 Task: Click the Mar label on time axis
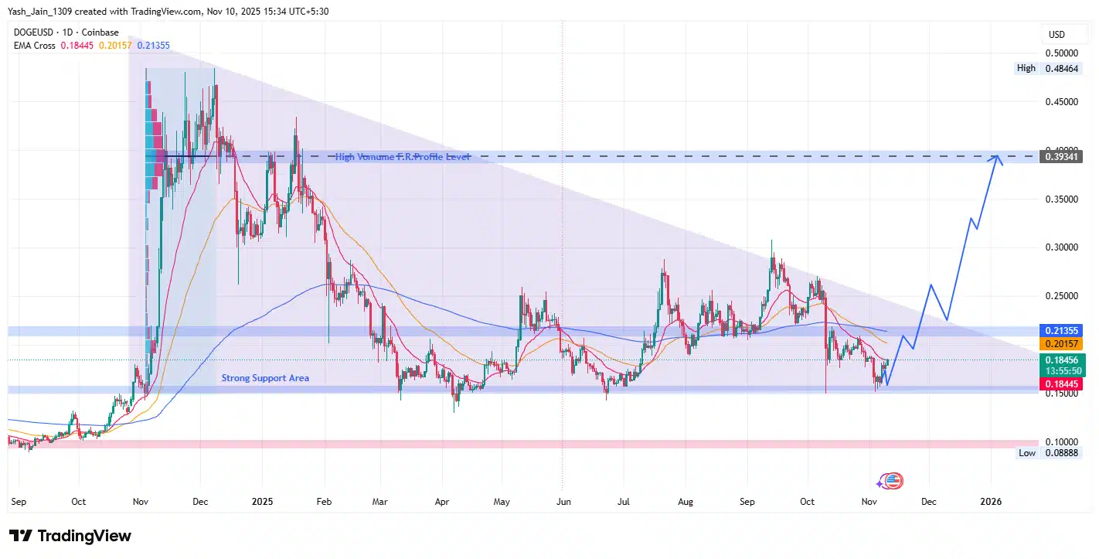[380, 502]
